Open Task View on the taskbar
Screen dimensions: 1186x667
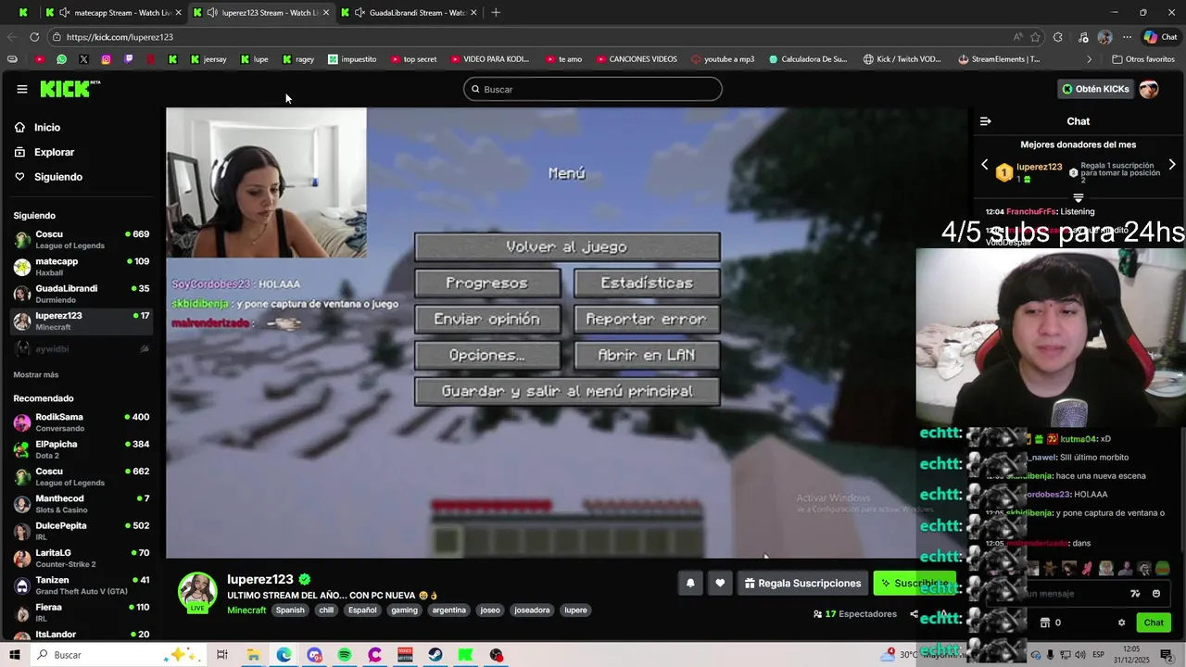(x=222, y=655)
